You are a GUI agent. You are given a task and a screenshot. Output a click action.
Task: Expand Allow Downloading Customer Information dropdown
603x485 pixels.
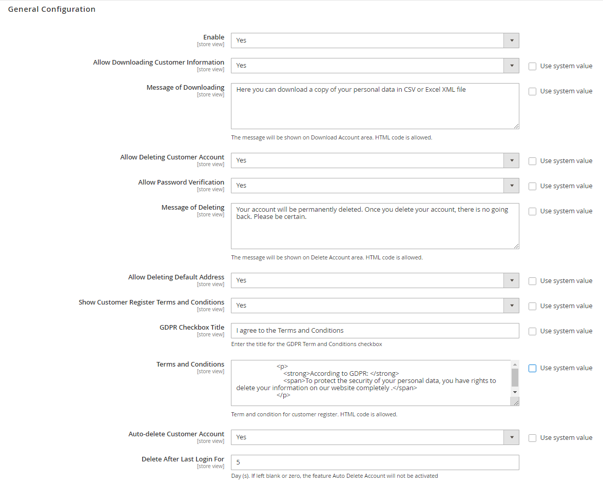pyautogui.click(x=375, y=66)
